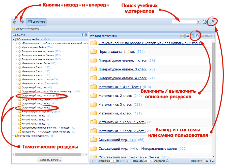
Task: Toggle detailed view with resource descriptions
Action: (x=197, y=36)
